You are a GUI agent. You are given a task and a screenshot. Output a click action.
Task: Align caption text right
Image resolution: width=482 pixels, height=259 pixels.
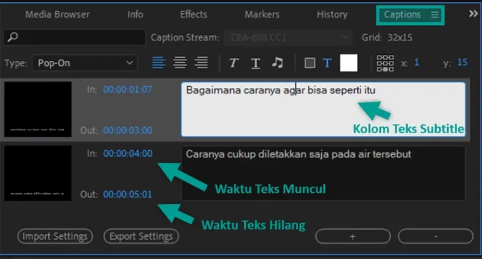click(x=201, y=63)
